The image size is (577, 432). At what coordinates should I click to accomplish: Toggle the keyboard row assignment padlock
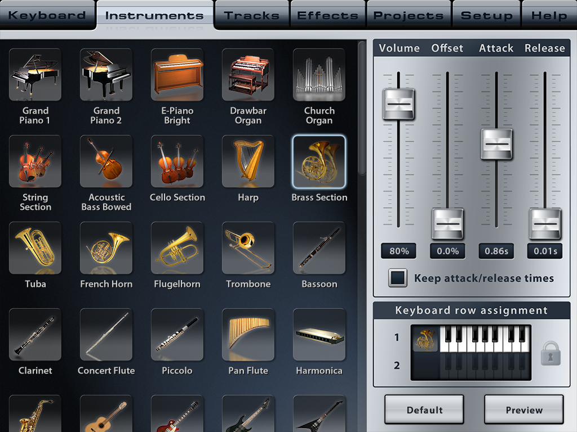pyautogui.click(x=551, y=353)
